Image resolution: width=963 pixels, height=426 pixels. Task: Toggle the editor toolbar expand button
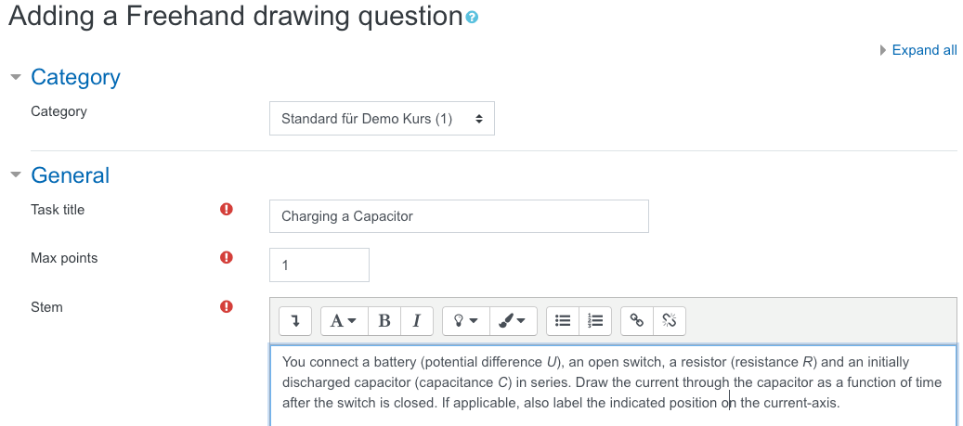pyautogui.click(x=295, y=321)
